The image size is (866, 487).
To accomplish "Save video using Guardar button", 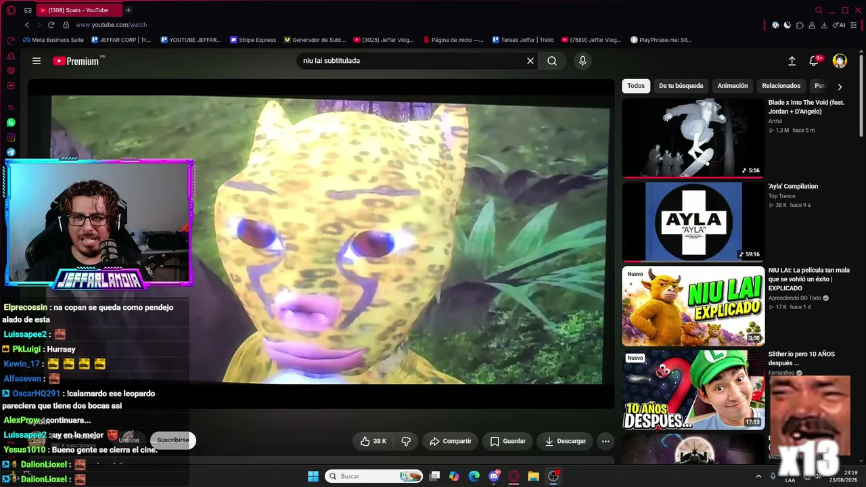I will click(508, 441).
